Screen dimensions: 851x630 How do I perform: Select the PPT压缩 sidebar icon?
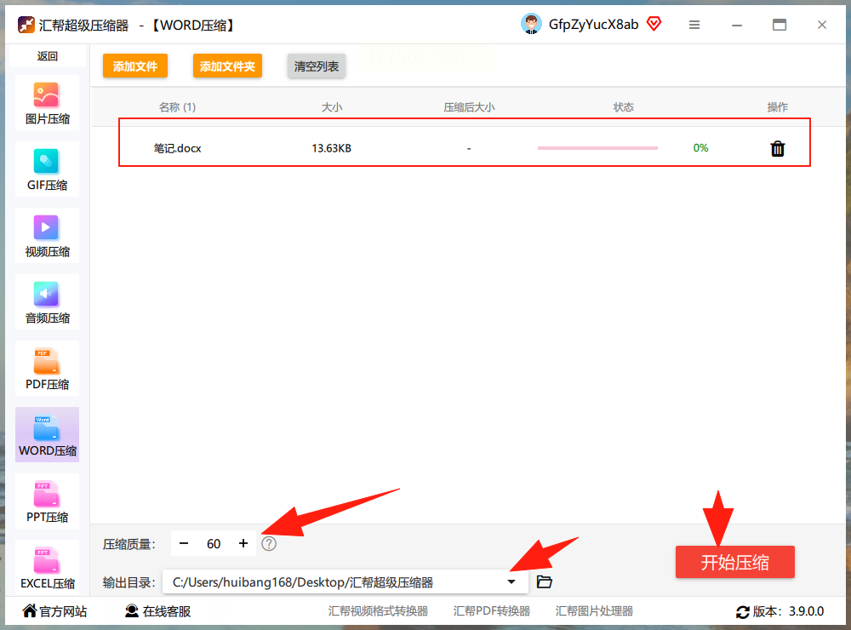(47, 501)
